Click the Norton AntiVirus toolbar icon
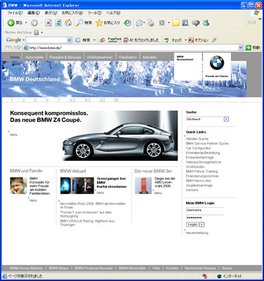264x281 pixels. tap(36, 33)
